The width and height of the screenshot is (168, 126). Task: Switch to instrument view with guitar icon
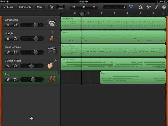tap(52, 7)
